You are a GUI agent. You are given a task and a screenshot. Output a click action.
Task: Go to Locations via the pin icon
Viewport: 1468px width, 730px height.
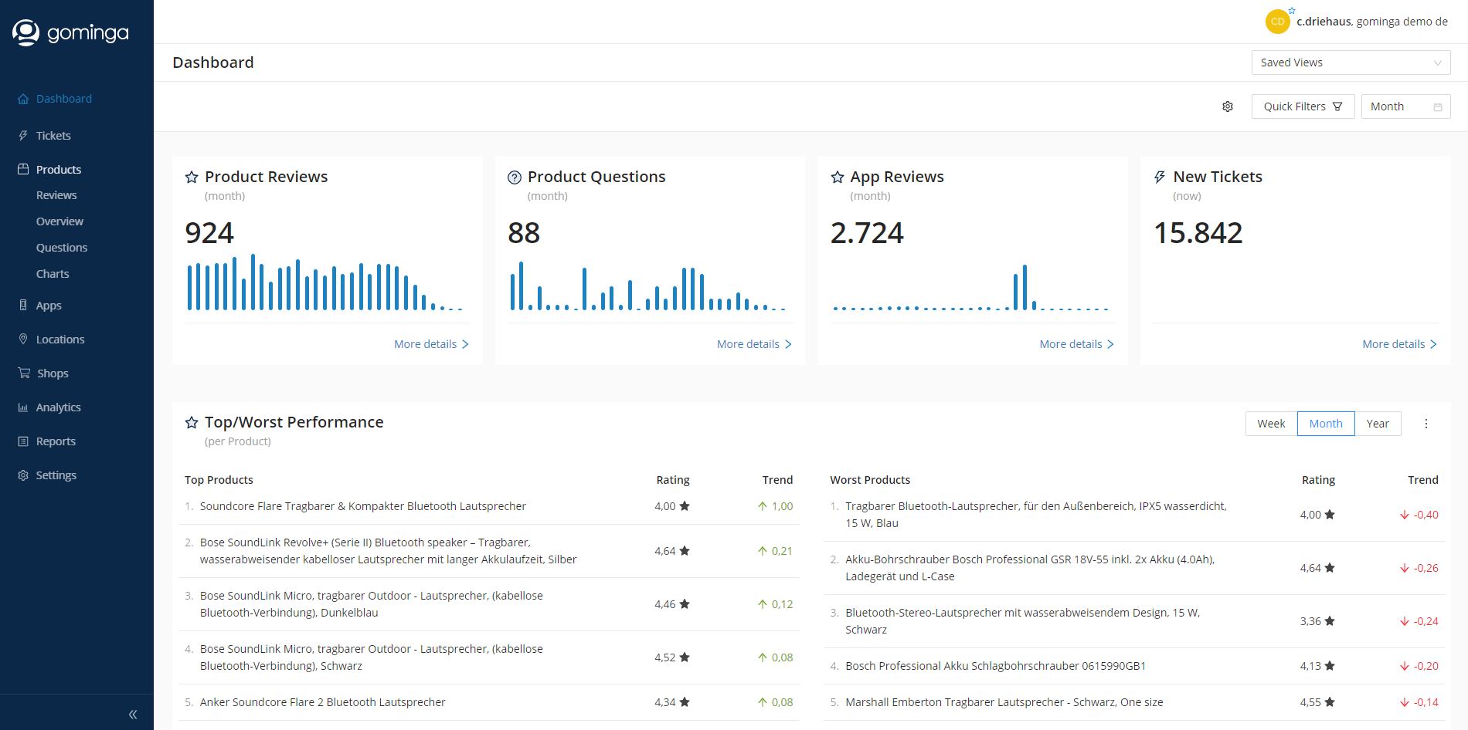(59, 339)
